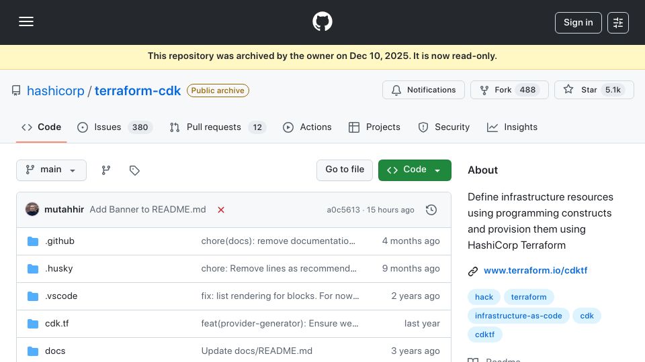The width and height of the screenshot is (645, 362).
Task: Open the Insights tab
Action: (x=512, y=127)
